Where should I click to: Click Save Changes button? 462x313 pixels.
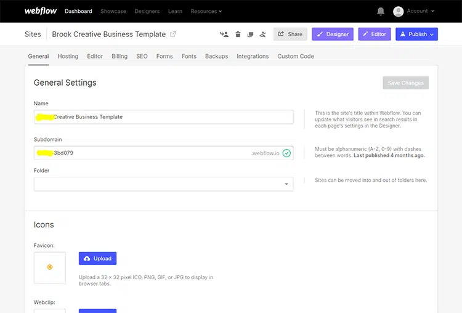[405, 83]
